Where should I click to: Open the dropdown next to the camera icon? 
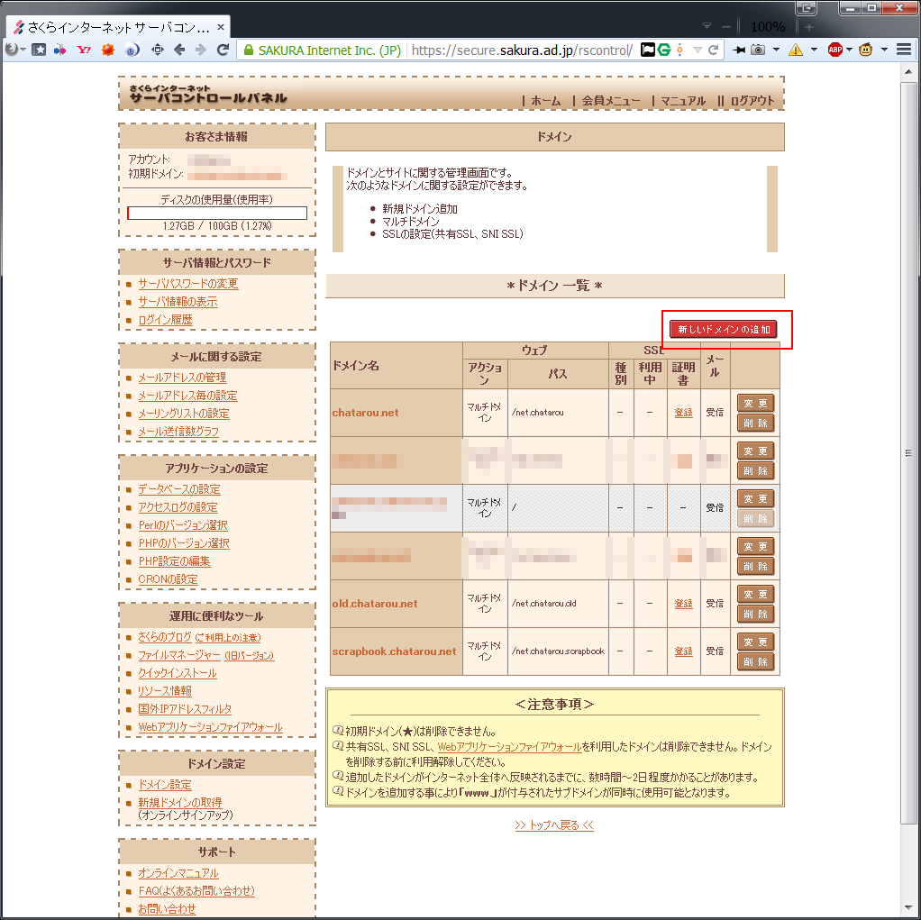coord(776,50)
